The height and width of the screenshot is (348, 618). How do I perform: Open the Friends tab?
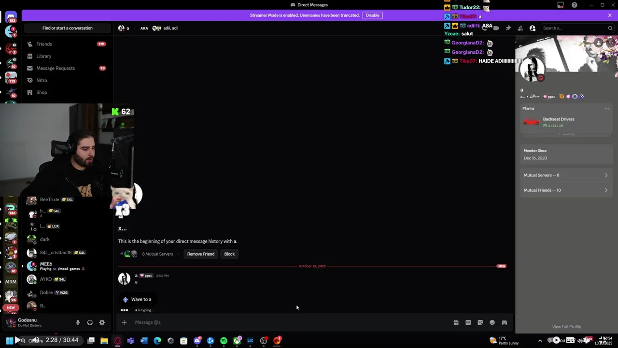click(x=67, y=44)
